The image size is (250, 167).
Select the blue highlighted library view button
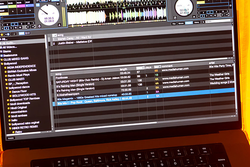[x=22, y=34]
